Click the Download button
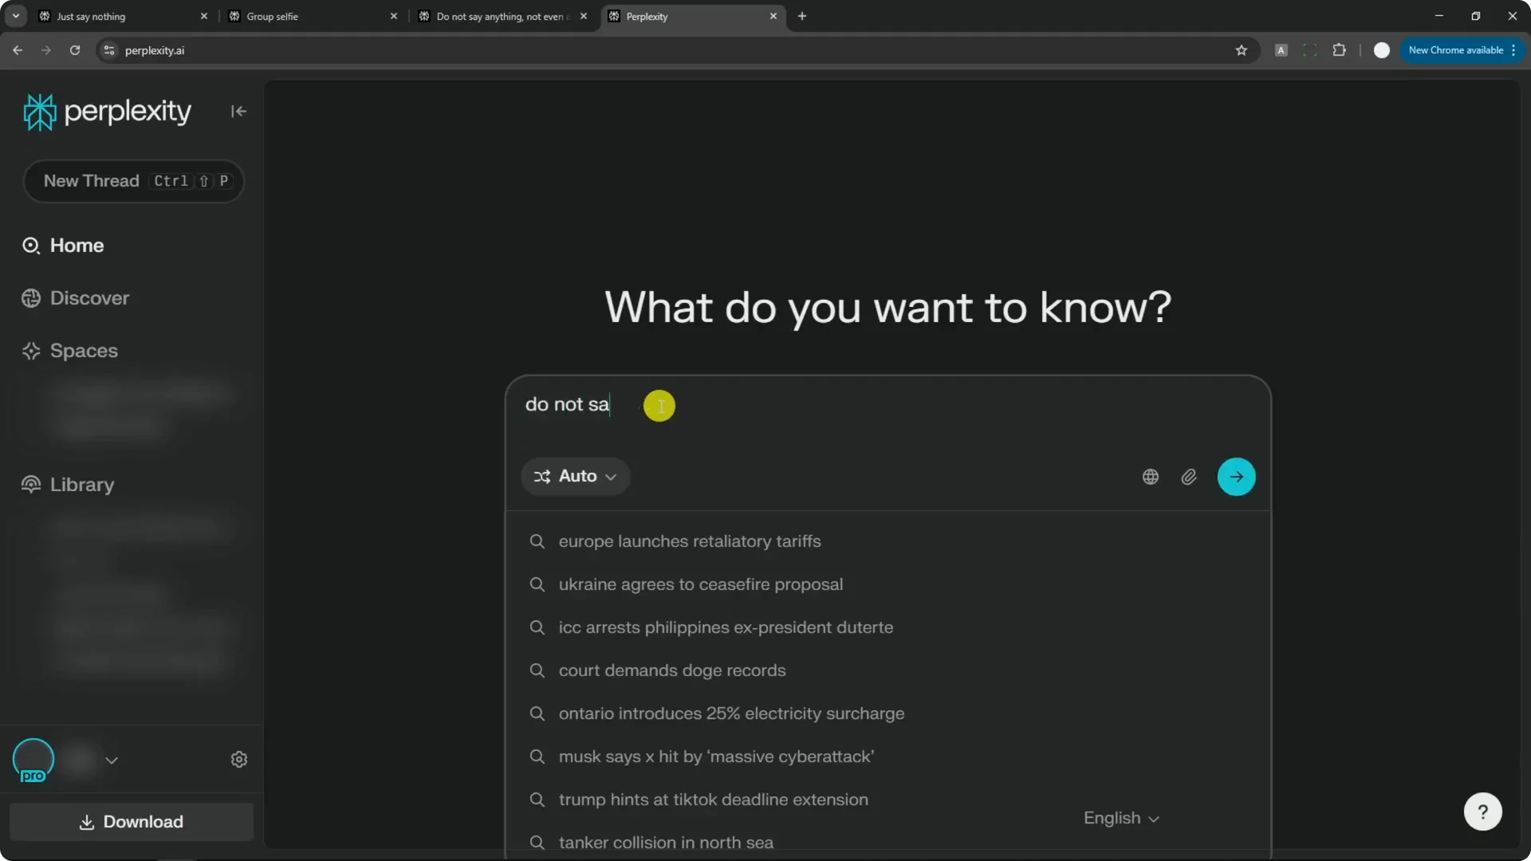 [132, 822]
